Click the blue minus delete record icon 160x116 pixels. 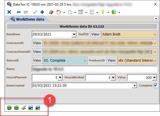coord(19,12)
